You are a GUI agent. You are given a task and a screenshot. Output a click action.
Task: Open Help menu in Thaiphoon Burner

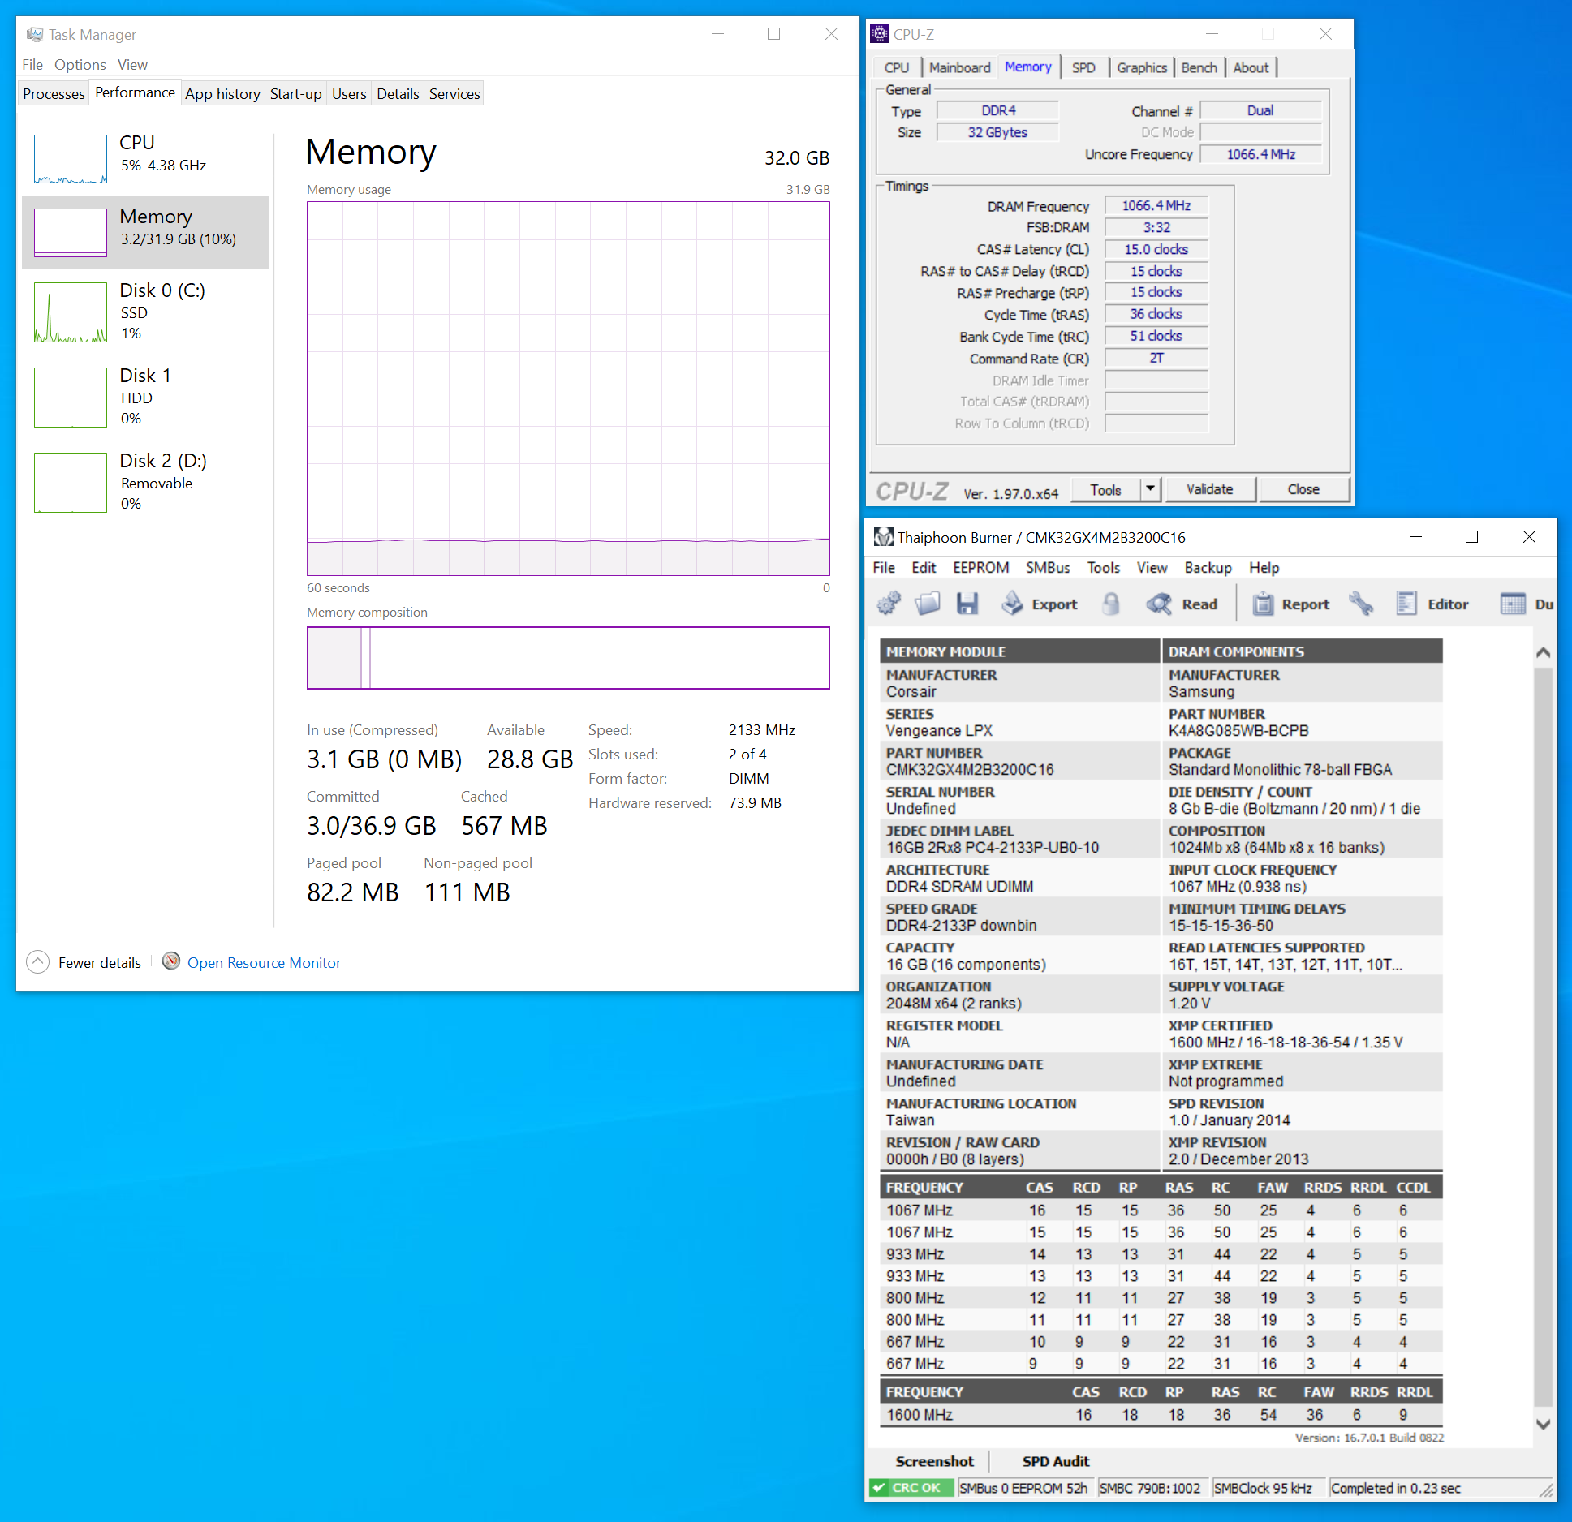pos(1264,567)
